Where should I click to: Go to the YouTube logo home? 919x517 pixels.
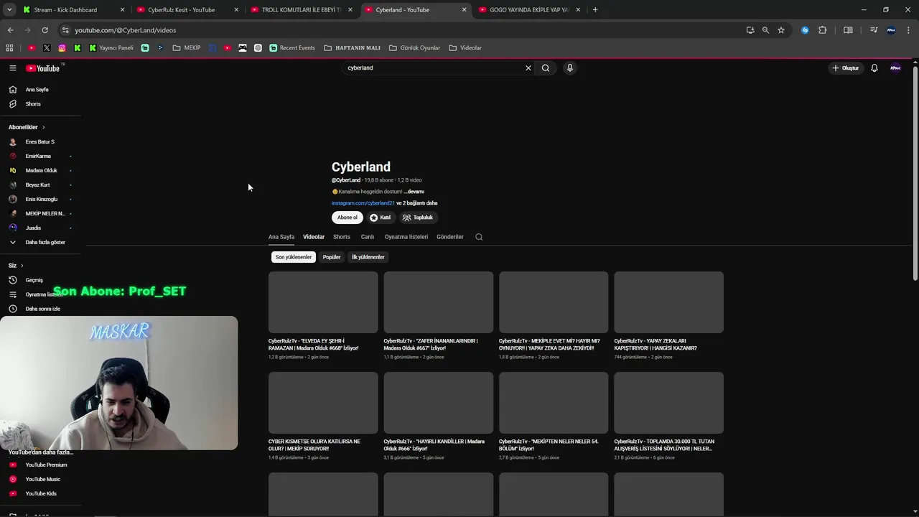click(43, 68)
